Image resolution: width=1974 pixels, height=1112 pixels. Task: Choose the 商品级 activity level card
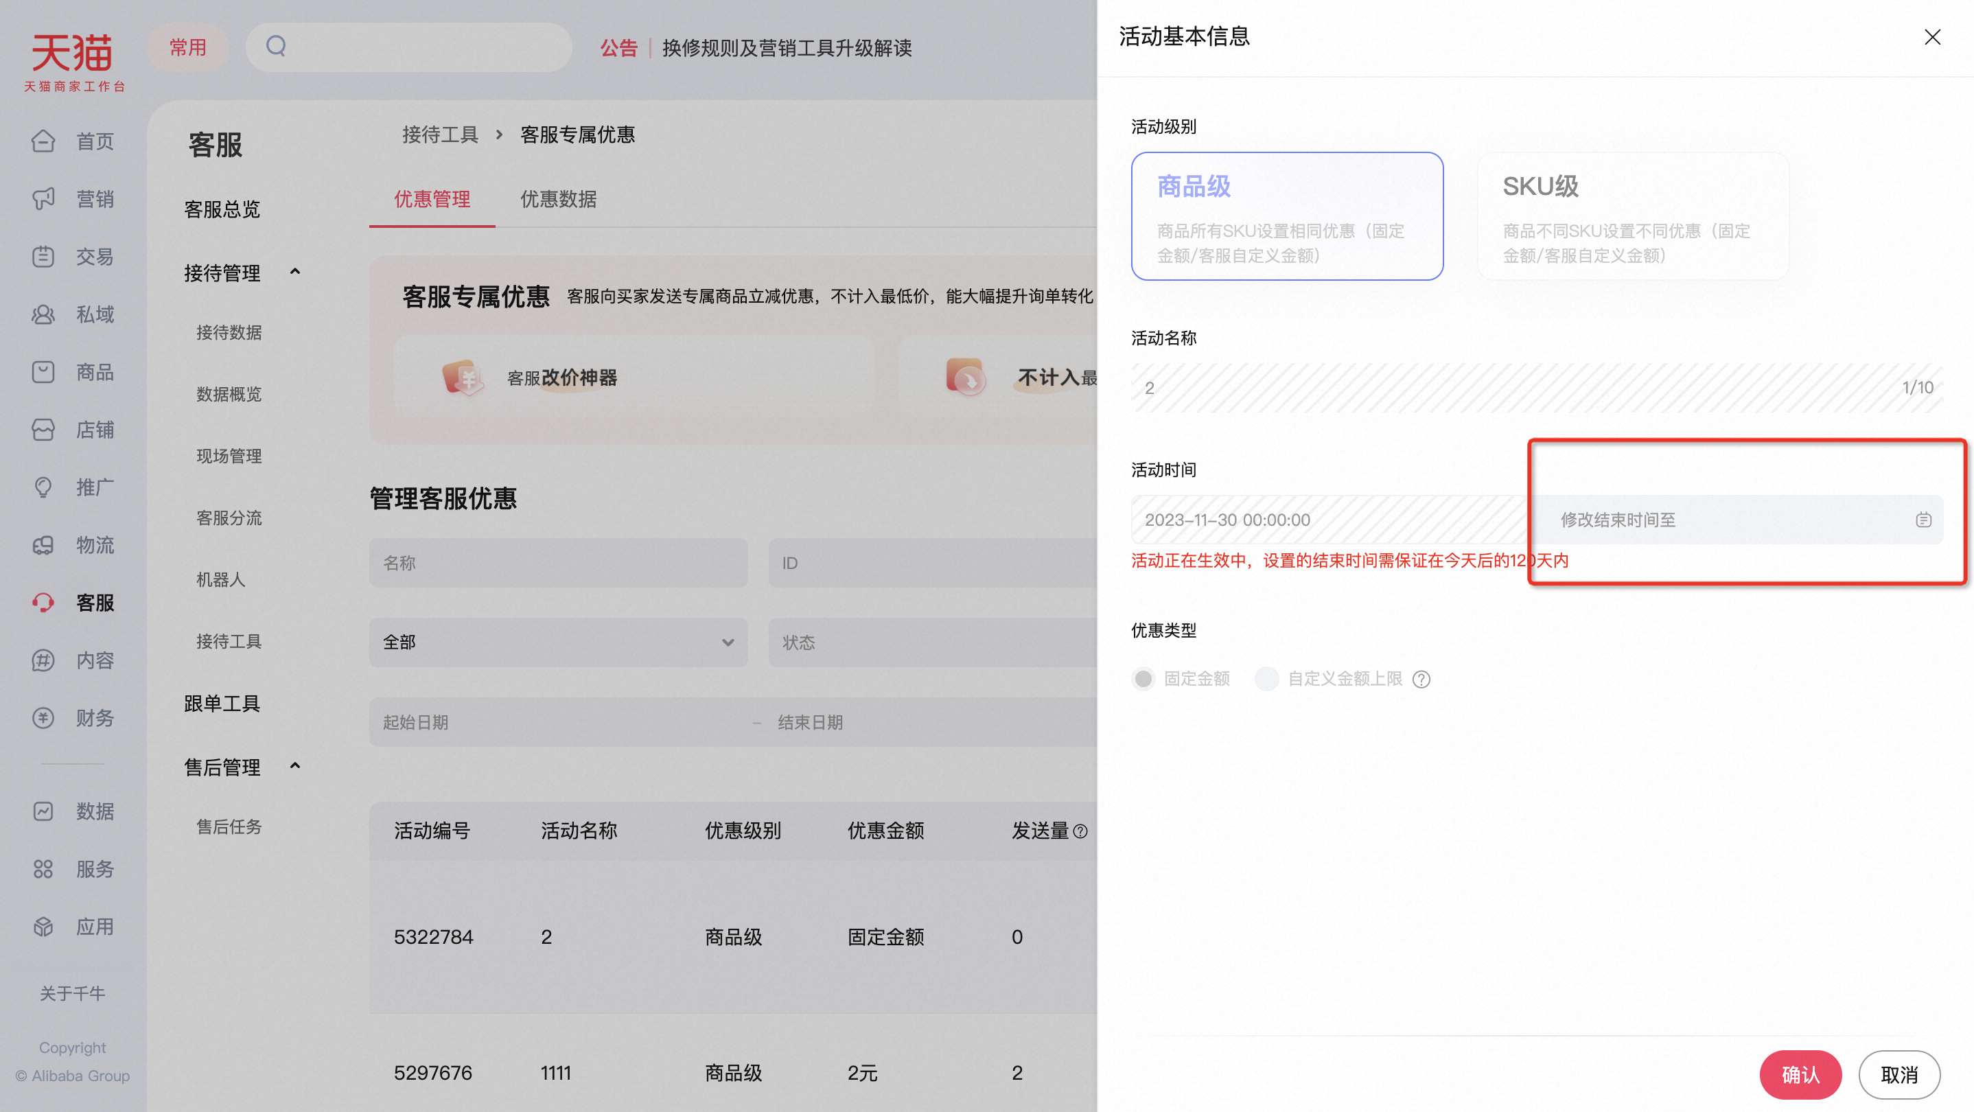[x=1287, y=216]
